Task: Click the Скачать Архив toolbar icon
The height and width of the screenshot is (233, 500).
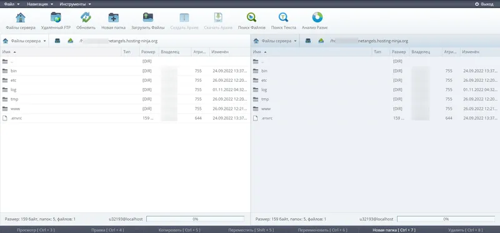Action: click(x=218, y=17)
